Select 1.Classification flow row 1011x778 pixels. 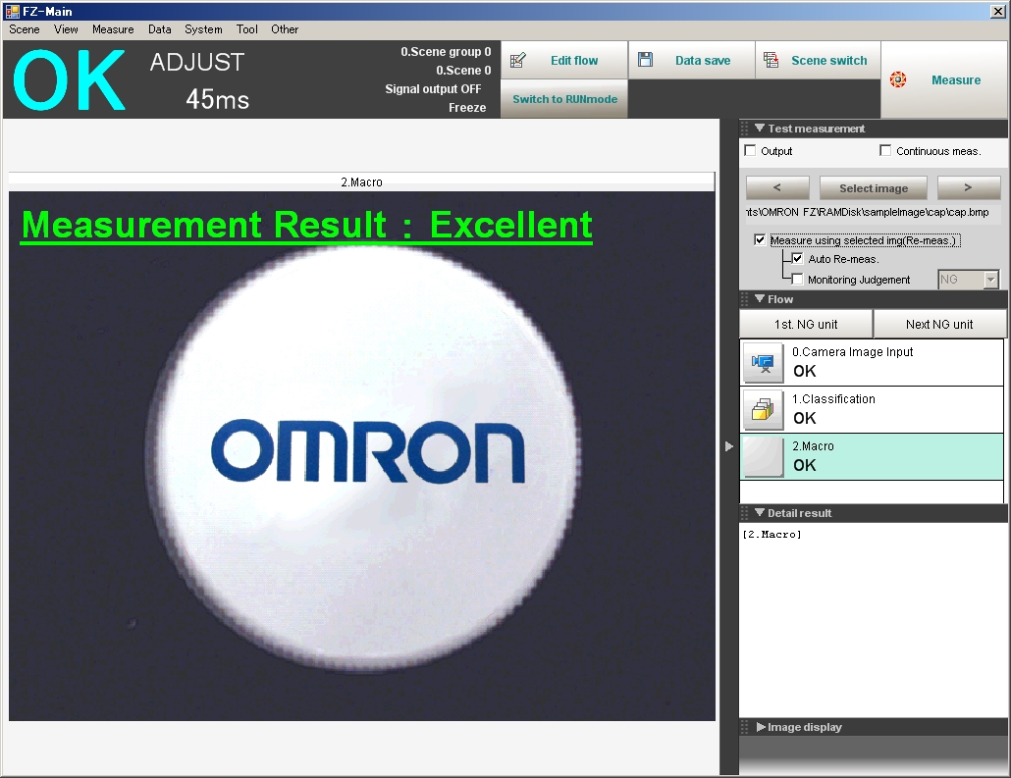click(x=872, y=409)
